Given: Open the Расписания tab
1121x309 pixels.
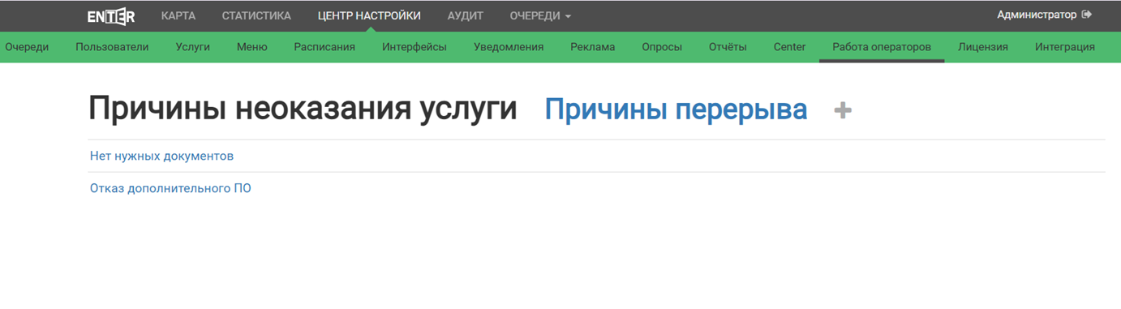Looking at the screenshot, I should [324, 47].
